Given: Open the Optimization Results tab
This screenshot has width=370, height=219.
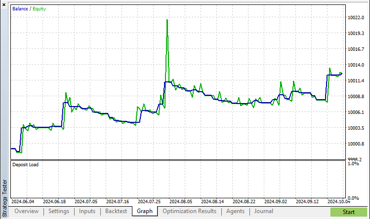Looking at the screenshot, I should [x=190, y=211].
